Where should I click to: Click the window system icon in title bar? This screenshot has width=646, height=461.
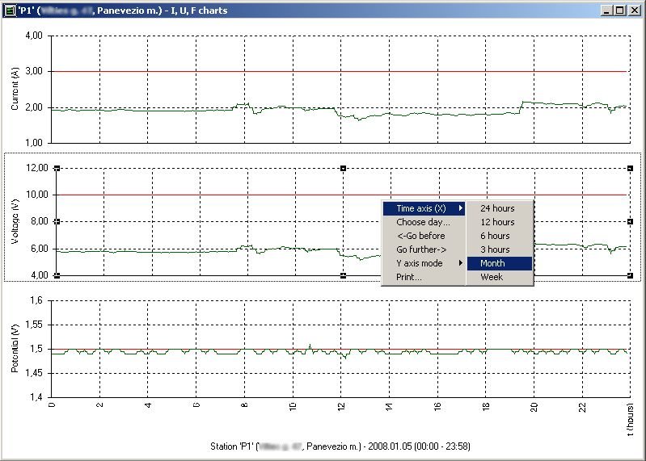coord(10,10)
